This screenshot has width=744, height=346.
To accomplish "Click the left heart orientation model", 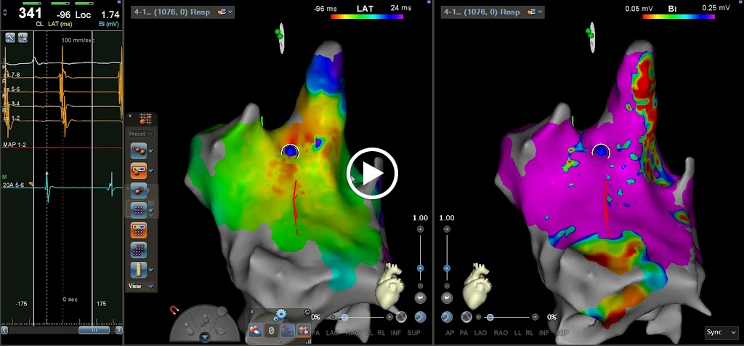I will click(x=390, y=285).
